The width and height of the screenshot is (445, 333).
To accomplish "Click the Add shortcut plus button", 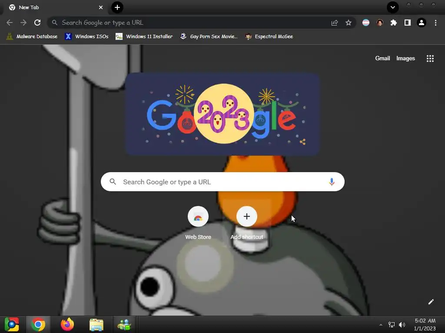I will click(x=247, y=217).
